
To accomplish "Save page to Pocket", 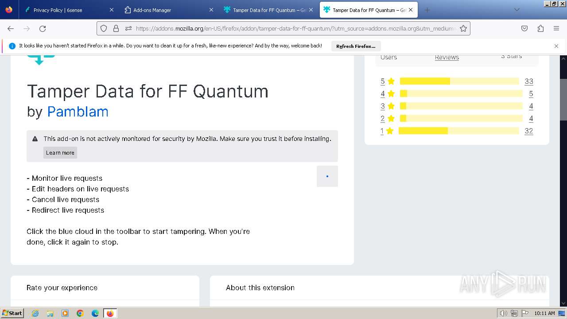I will coord(524,28).
